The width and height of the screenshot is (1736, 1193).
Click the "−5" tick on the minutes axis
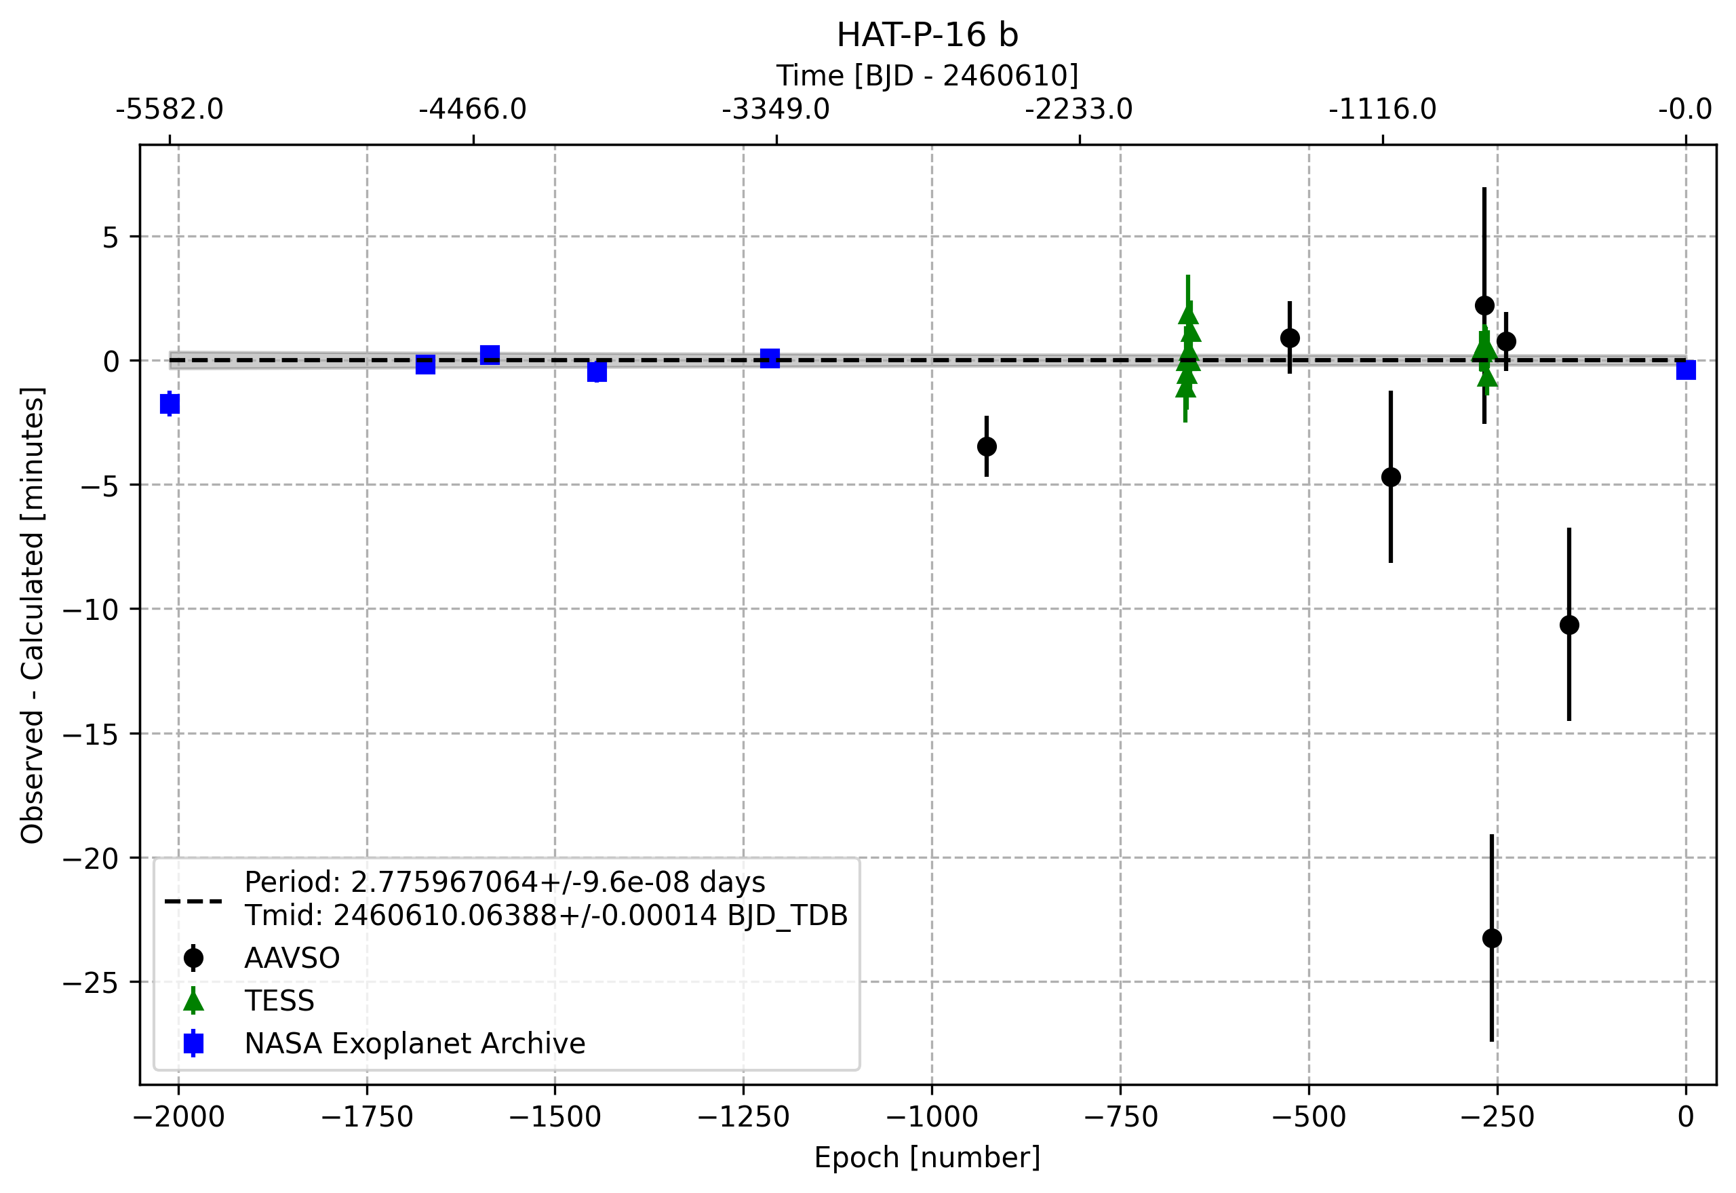pyautogui.click(x=101, y=486)
